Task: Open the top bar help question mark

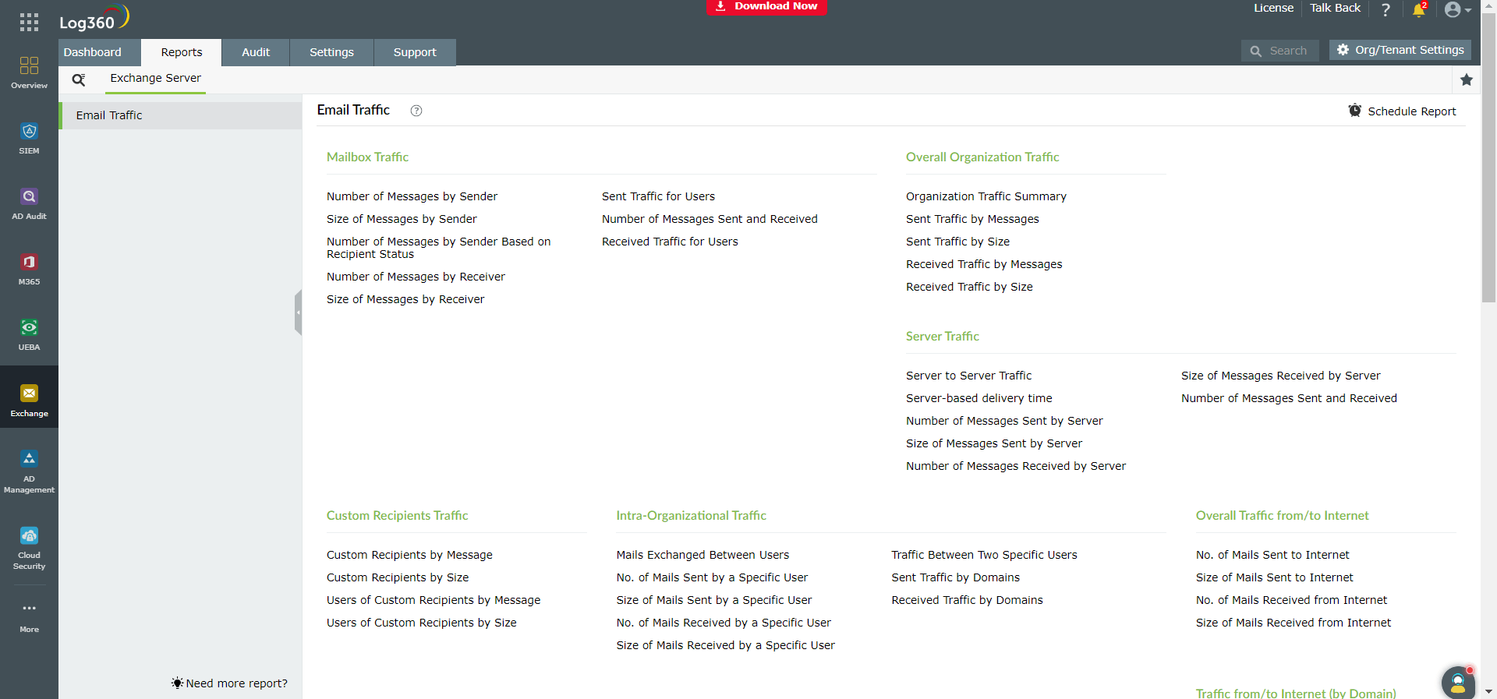Action: pos(1386,9)
